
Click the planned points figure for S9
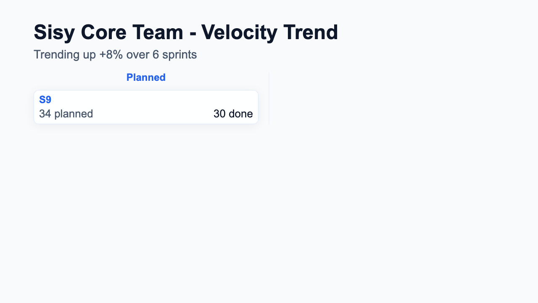point(66,114)
